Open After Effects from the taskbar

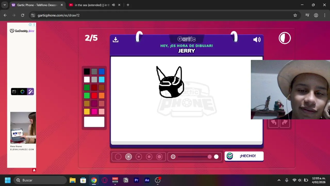[x=147, y=180]
